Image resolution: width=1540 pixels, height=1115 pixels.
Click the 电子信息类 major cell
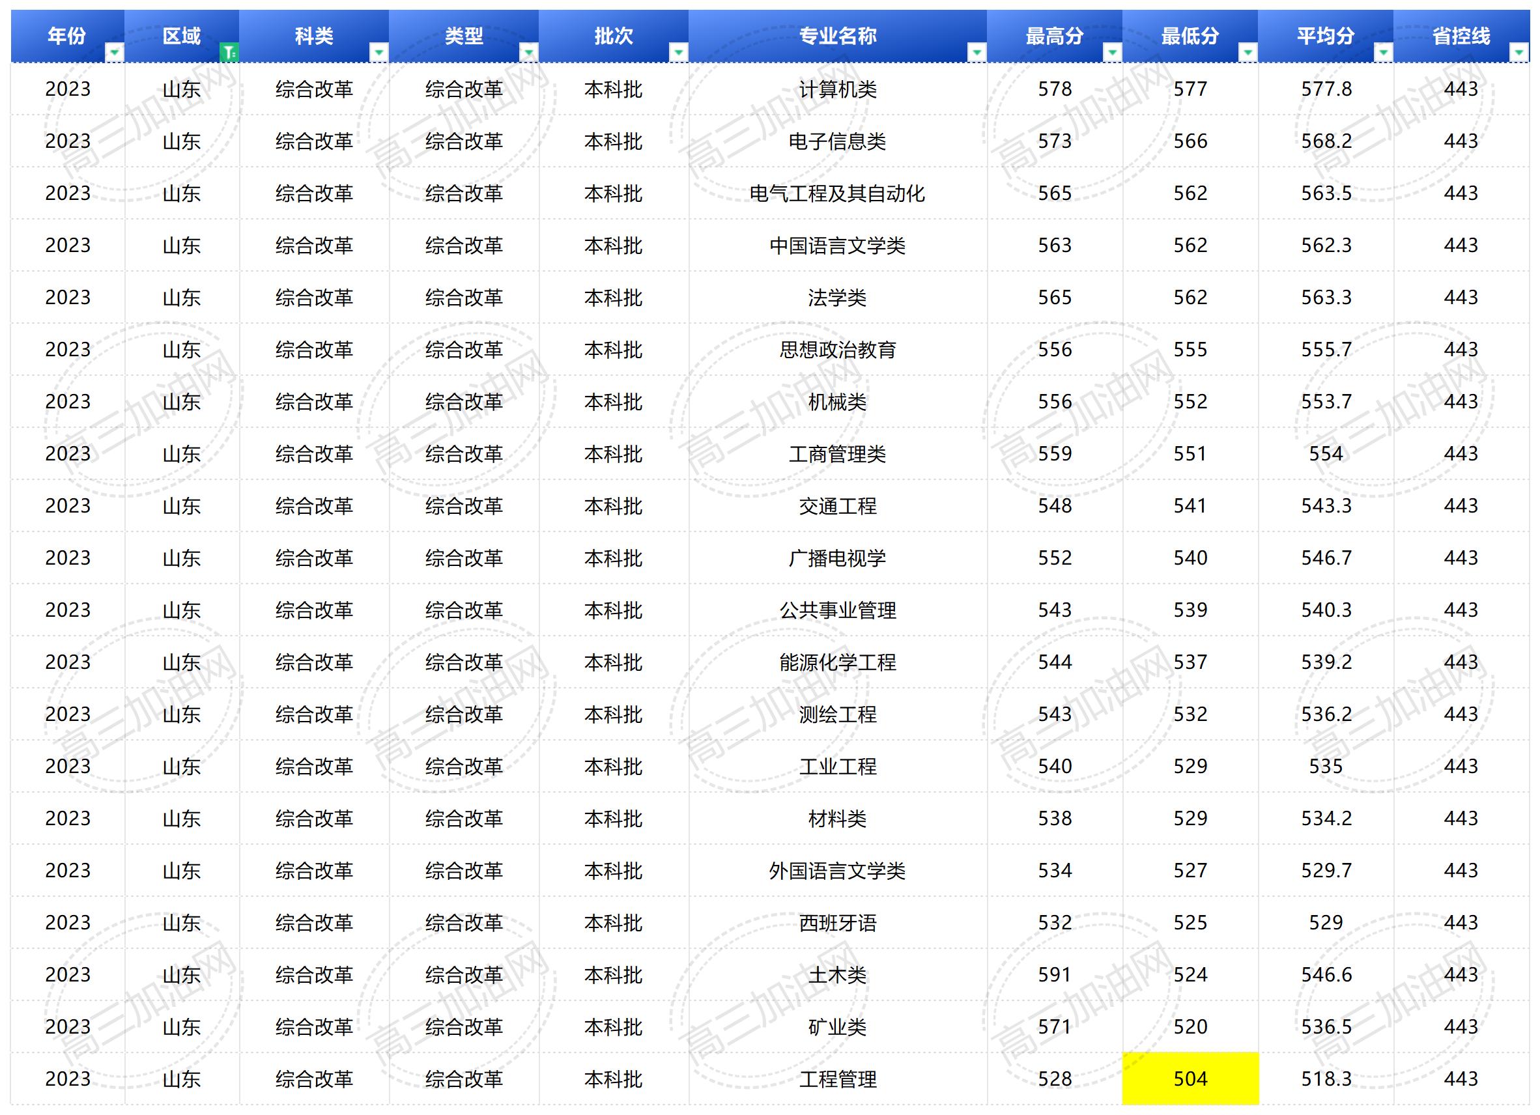838,141
